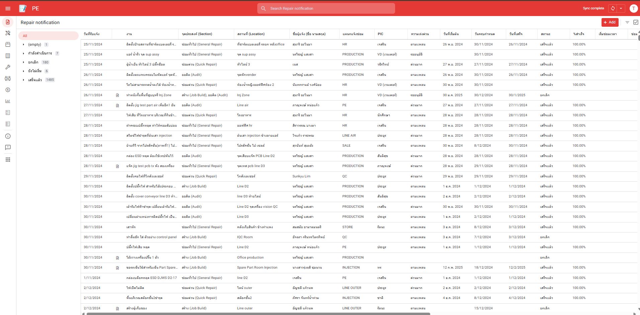Open the feedback speech bubble icon
The width and height of the screenshot is (640, 315).
pyautogui.click(x=8, y=147)
